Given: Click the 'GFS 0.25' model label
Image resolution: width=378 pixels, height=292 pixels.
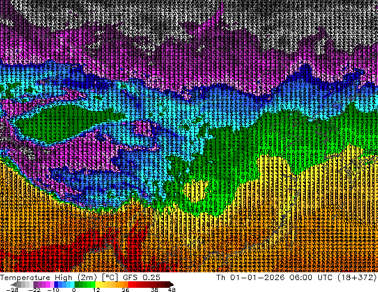Looking at the screenshot, I should tap(141, 278).
